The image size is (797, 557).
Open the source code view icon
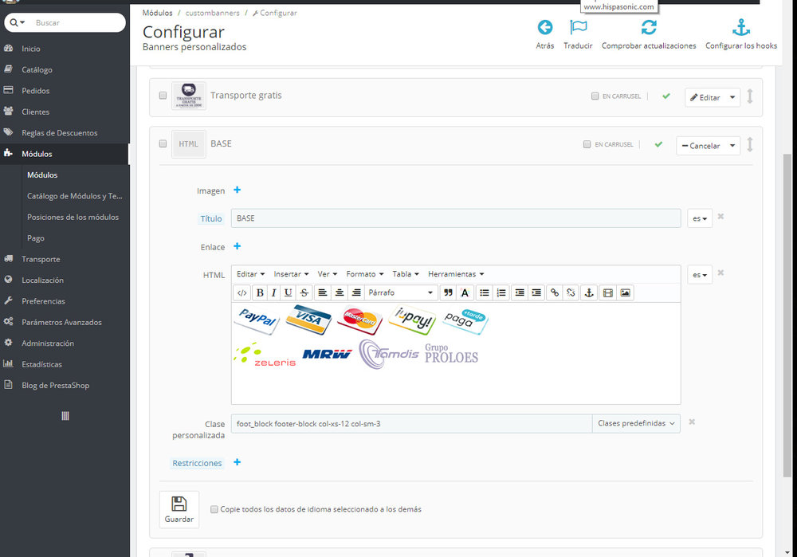point(242,292)
